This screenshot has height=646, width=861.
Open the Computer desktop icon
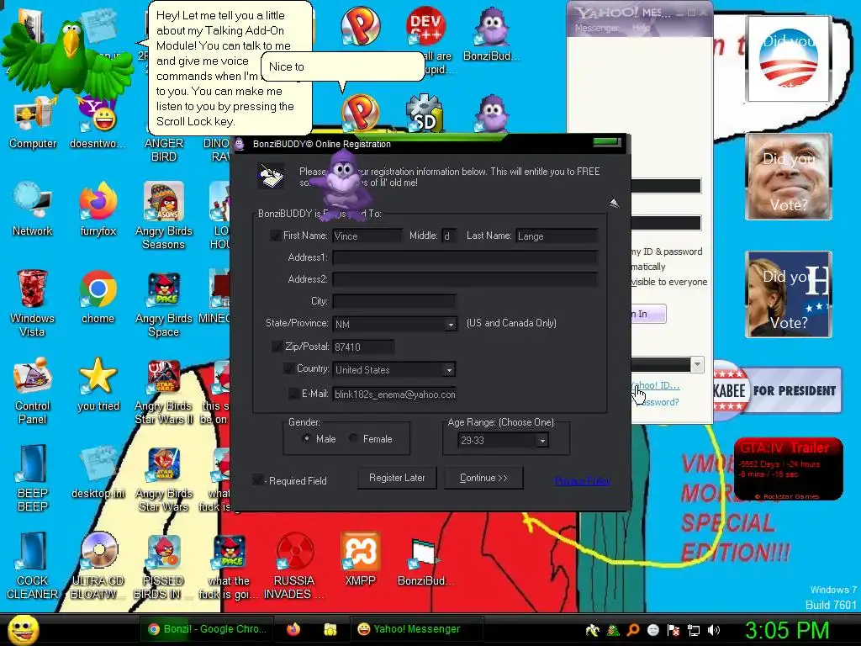33,122
